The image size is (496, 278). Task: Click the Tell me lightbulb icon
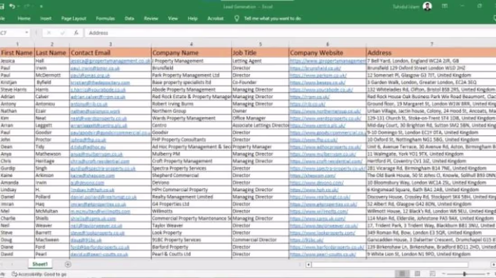click(237, 18)
